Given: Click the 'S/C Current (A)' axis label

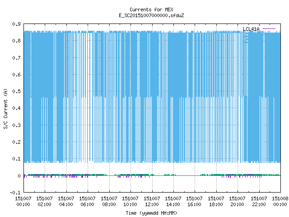Looking at the screenshot, I should coord(6,108).
